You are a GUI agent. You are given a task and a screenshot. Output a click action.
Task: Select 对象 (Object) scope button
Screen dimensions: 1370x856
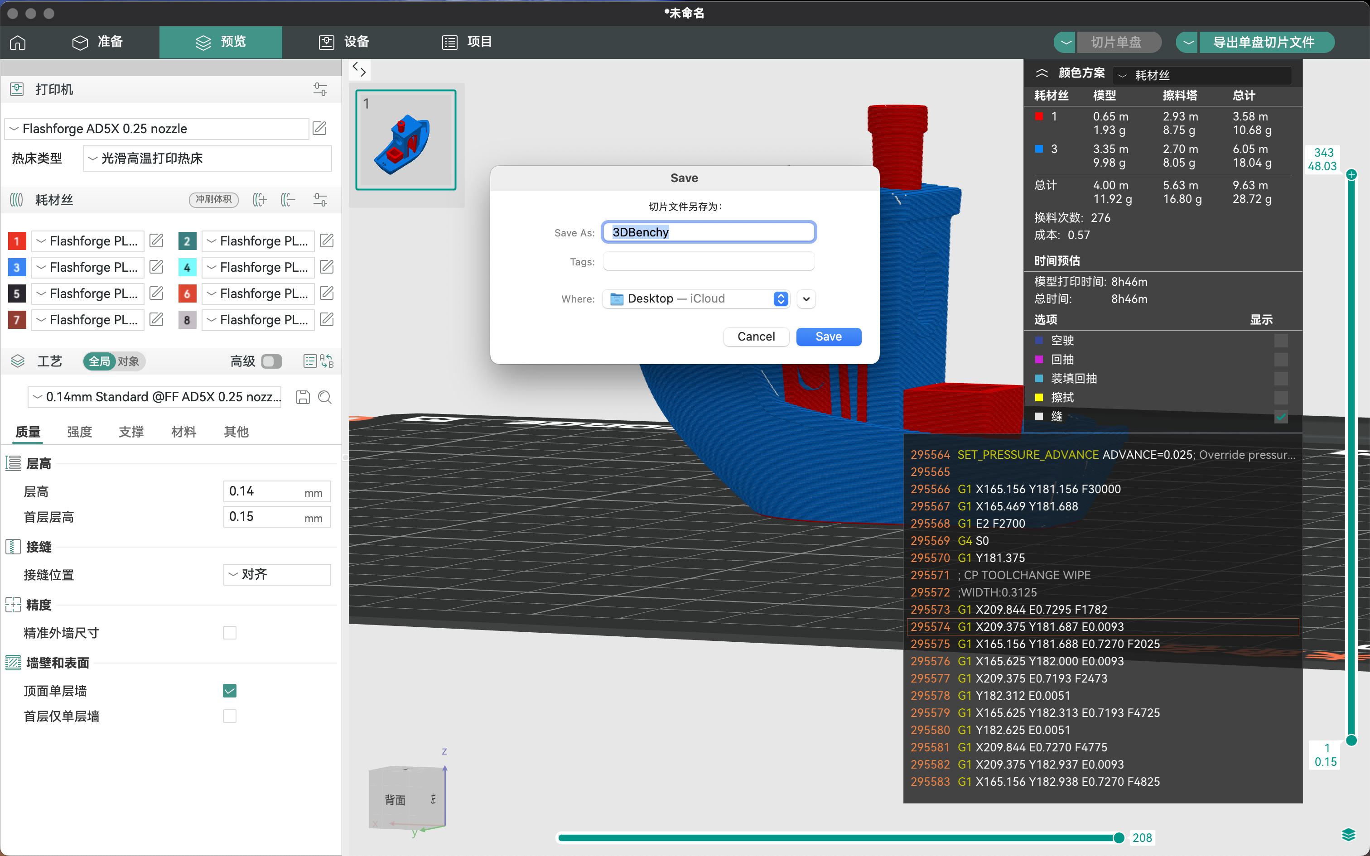click(x=129, y=361)
